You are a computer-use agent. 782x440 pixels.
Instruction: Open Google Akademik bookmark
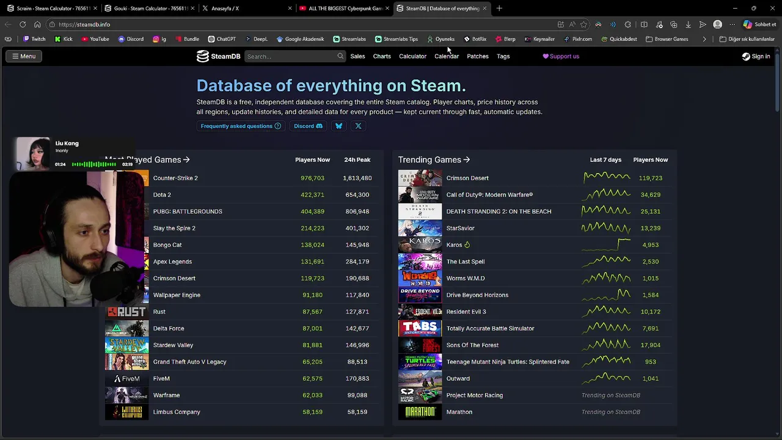click(300, 39)
